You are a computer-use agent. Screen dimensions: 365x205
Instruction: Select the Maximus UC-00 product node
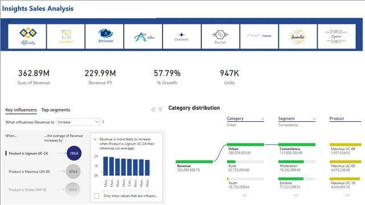point(346,166)
